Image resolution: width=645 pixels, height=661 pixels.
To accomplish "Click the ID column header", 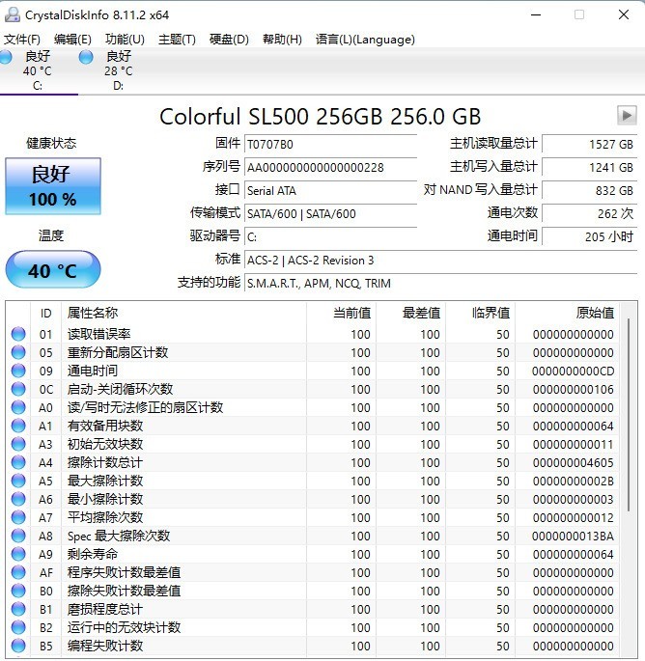I will coord(46,314).
